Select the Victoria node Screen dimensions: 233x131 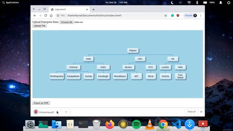click(165, 76)
